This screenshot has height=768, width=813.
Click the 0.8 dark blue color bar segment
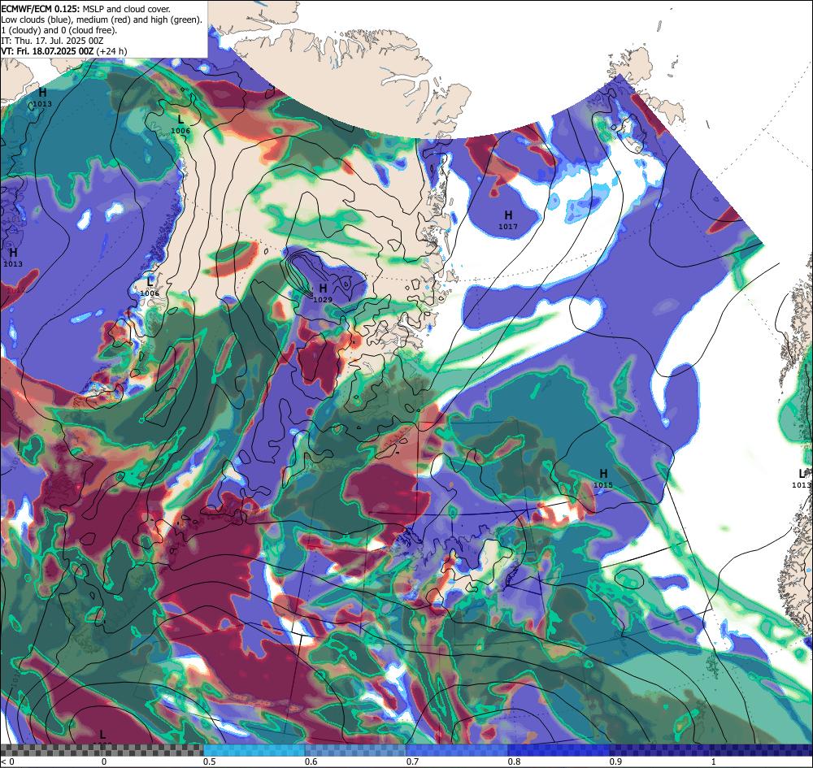click(x=559, y=750)
